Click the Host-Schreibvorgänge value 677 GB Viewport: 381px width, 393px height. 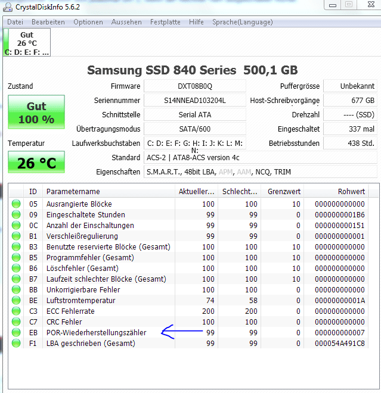(350, 101)
